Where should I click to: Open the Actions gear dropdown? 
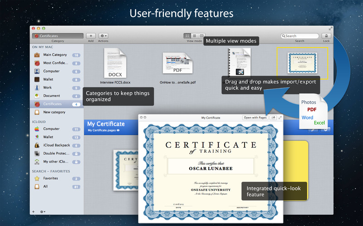click(x=103, y=36)
